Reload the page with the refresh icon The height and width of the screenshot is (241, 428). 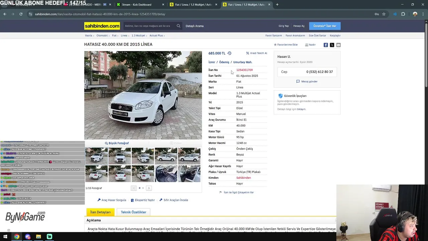pos(21,14)
